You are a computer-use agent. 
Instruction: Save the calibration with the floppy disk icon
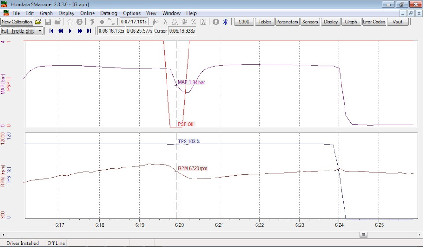click(x=48, y=22)
